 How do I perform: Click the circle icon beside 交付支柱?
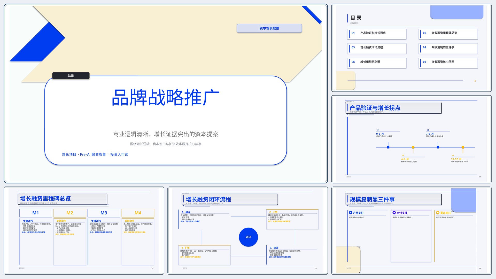(x=394, y=213)
